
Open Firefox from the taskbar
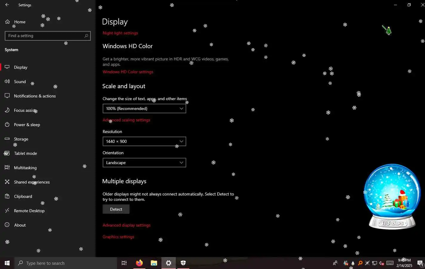click(139, 263)
